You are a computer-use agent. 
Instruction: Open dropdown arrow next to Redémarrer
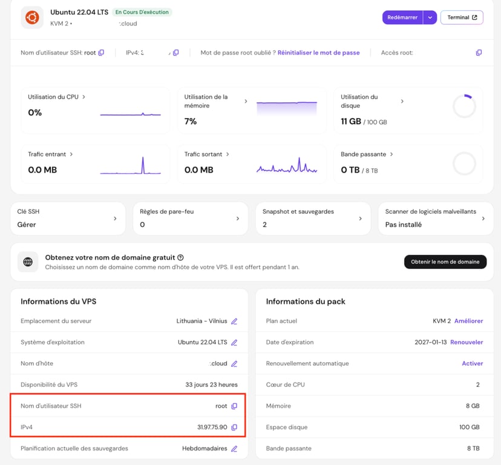(x=430, y=18)
